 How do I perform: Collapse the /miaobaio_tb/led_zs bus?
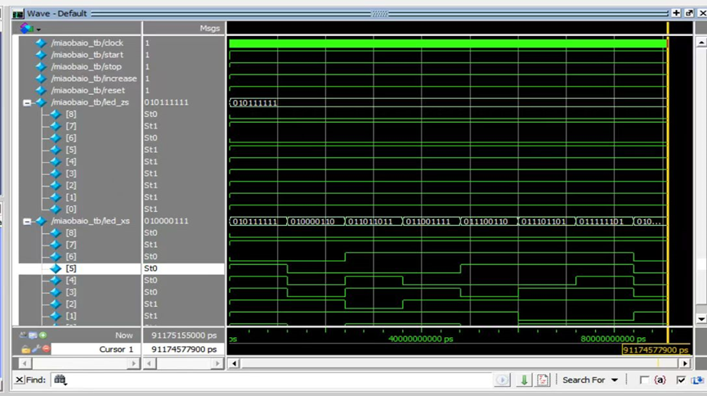[27, 103]
